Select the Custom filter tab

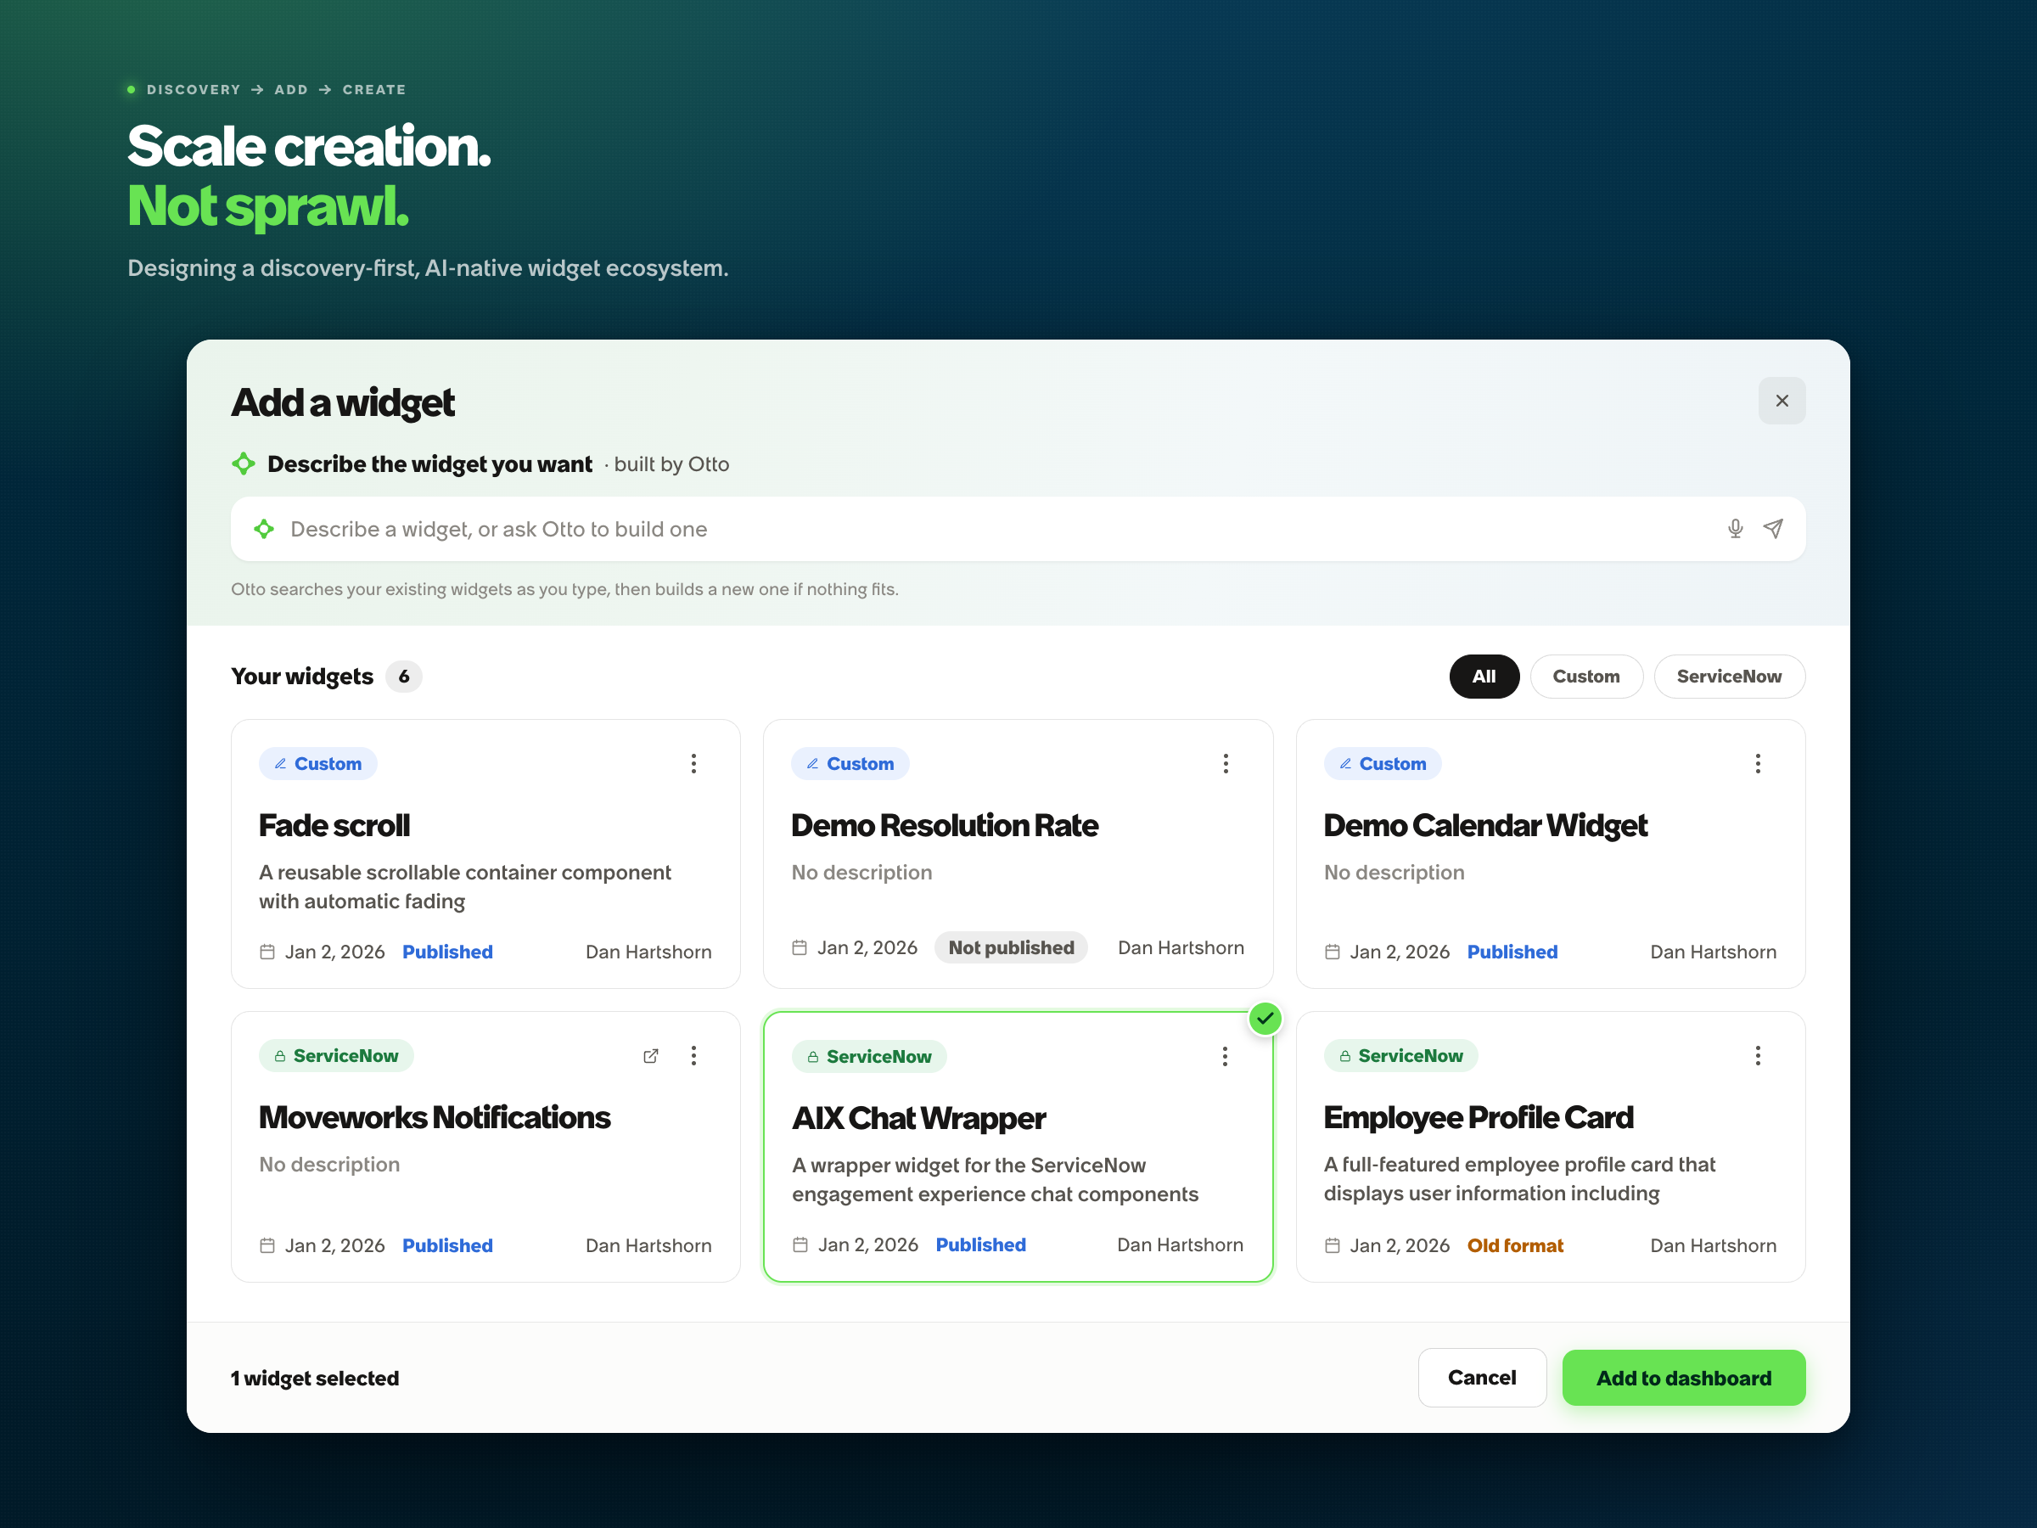click(x=1585, y=676)
